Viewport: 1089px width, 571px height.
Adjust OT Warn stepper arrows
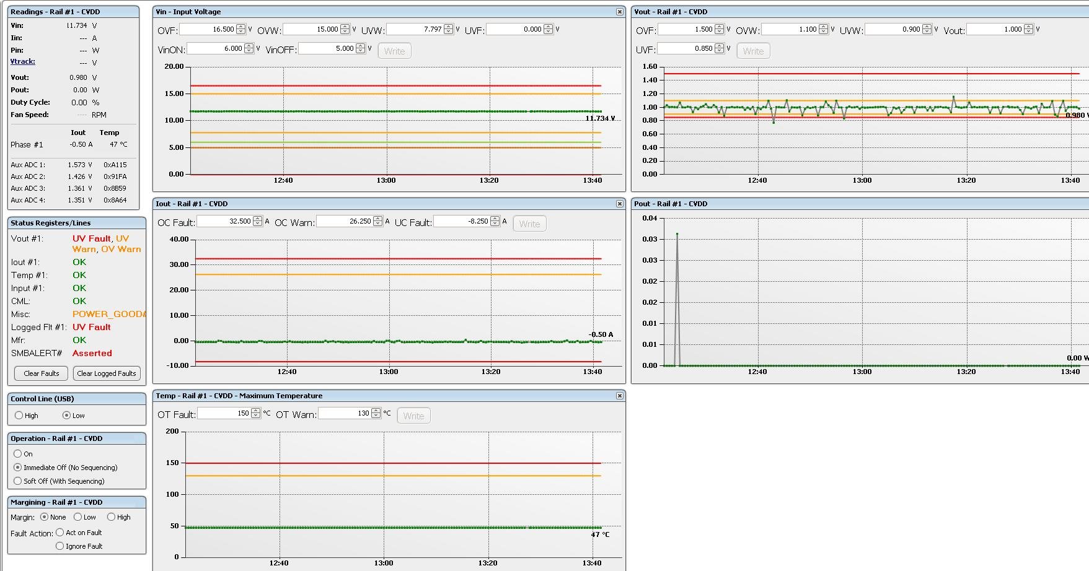coord(376,413)
